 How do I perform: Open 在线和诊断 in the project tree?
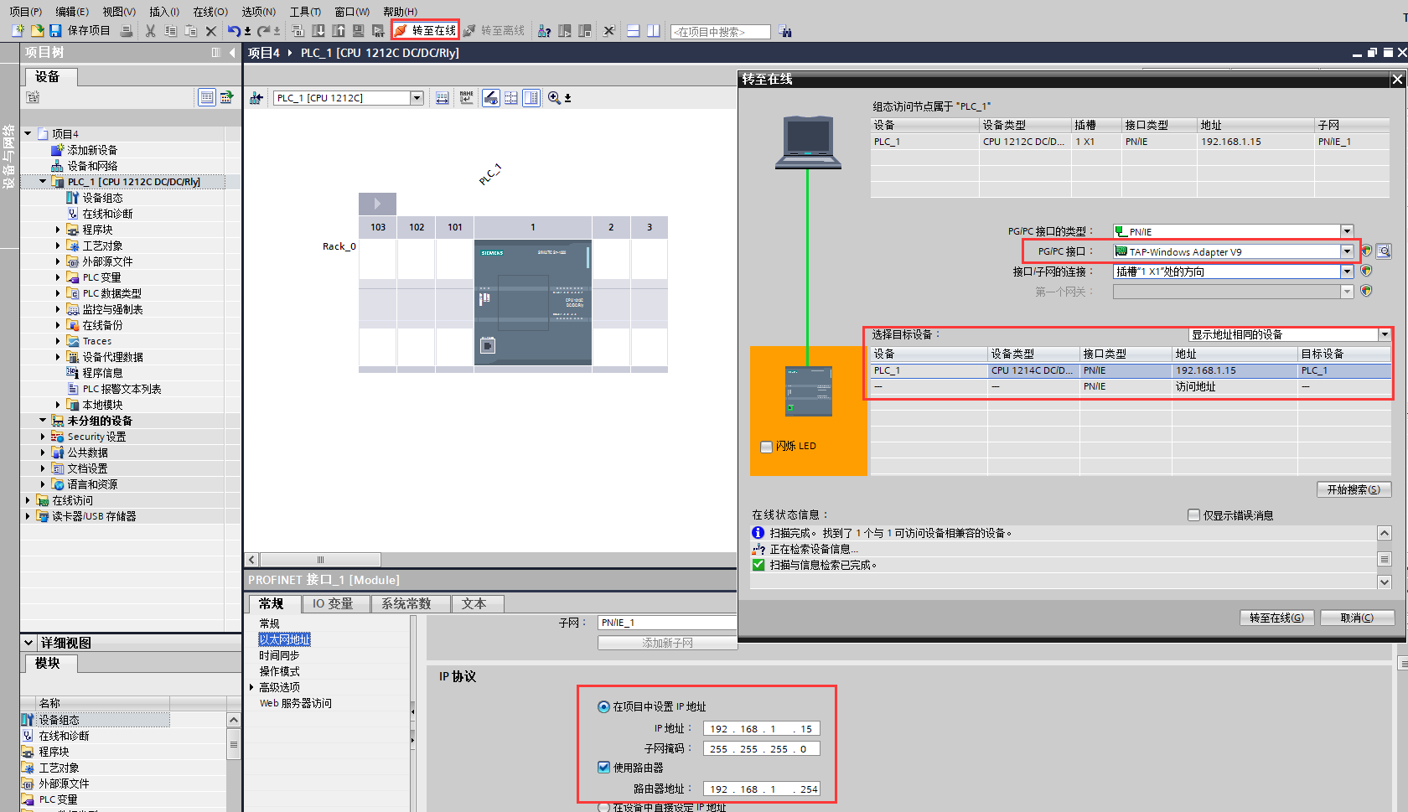(x=107, y=214)
